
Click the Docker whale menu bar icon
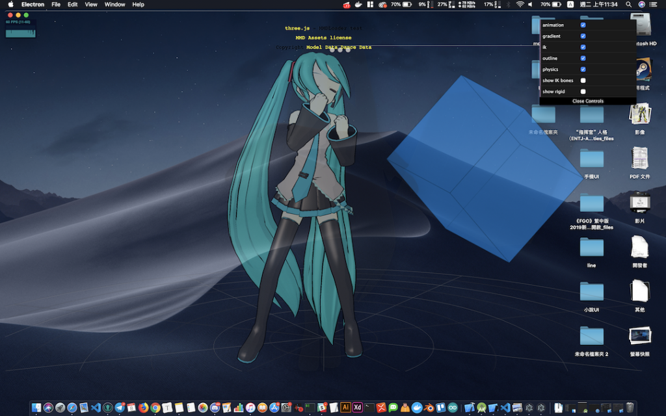tap(358, 5)
